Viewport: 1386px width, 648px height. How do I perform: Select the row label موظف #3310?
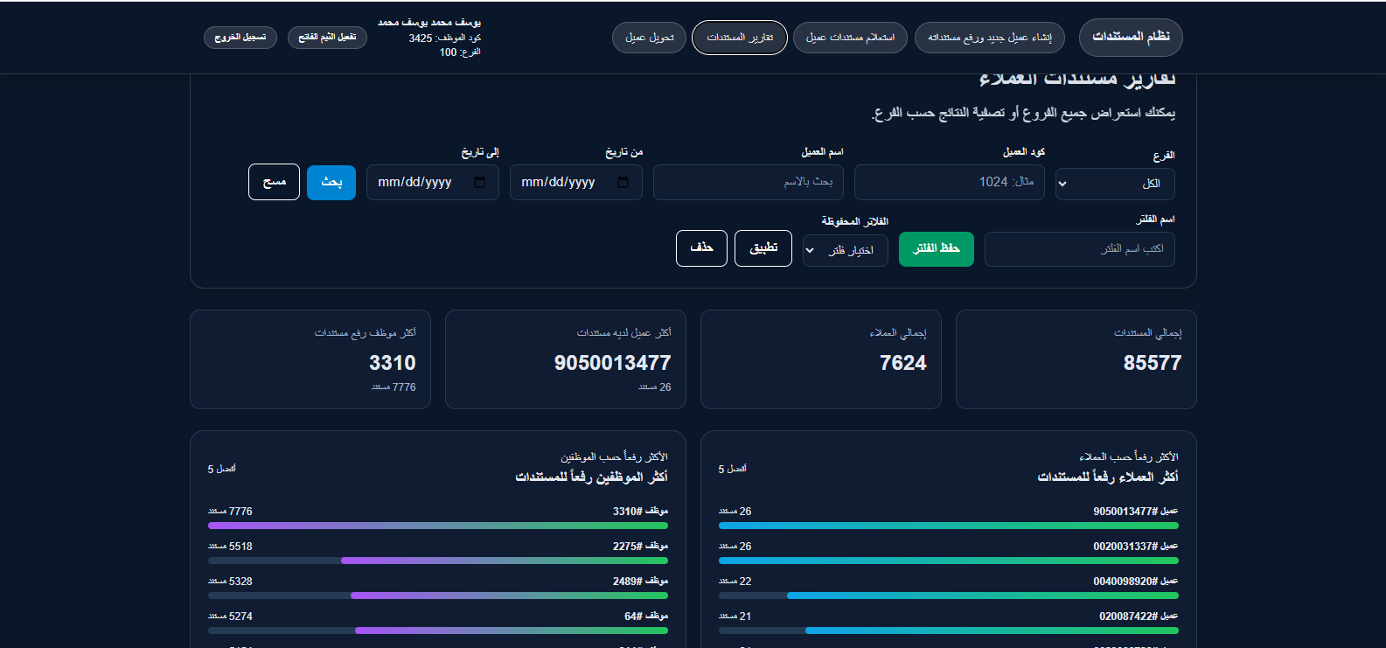click(x=640, y=512)
